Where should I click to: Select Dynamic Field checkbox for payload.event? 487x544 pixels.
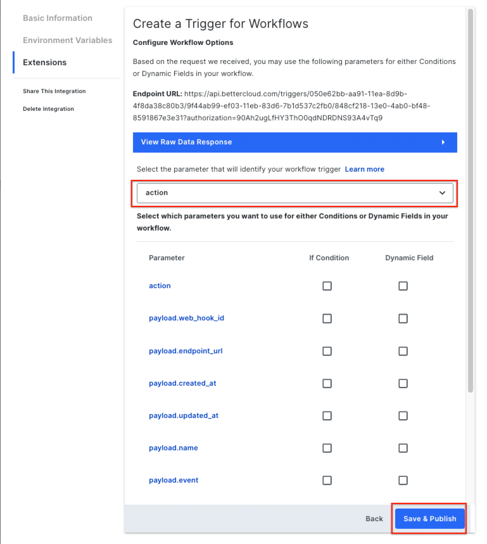tap(403, 480)
